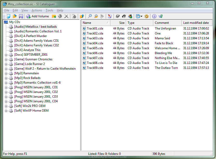Viewport: 216px width, 159px height.
Task: Open the view mode dropdown arrow
Action: (x=141, y=16)
